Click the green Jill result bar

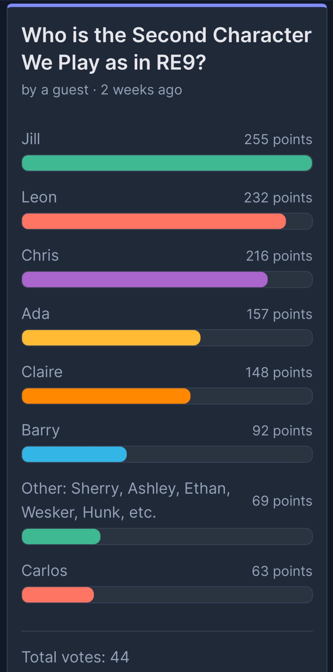coord(167,163)
